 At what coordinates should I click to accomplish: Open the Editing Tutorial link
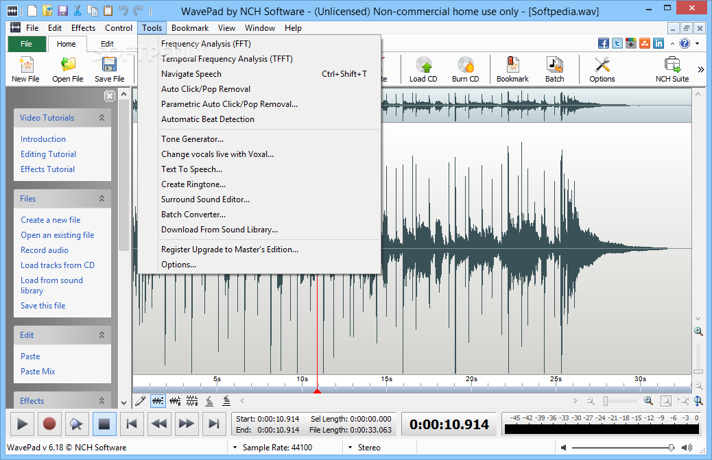pos(48,154)
